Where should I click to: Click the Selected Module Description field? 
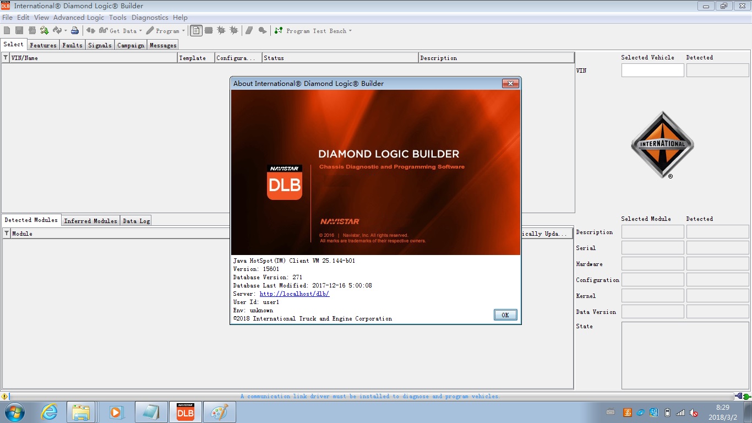[x=653, y=232]
